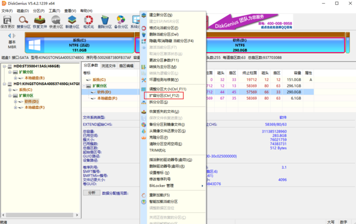The image size is (356, 224).
Task: Open the Help (帮助) menu
Action: 86,11
